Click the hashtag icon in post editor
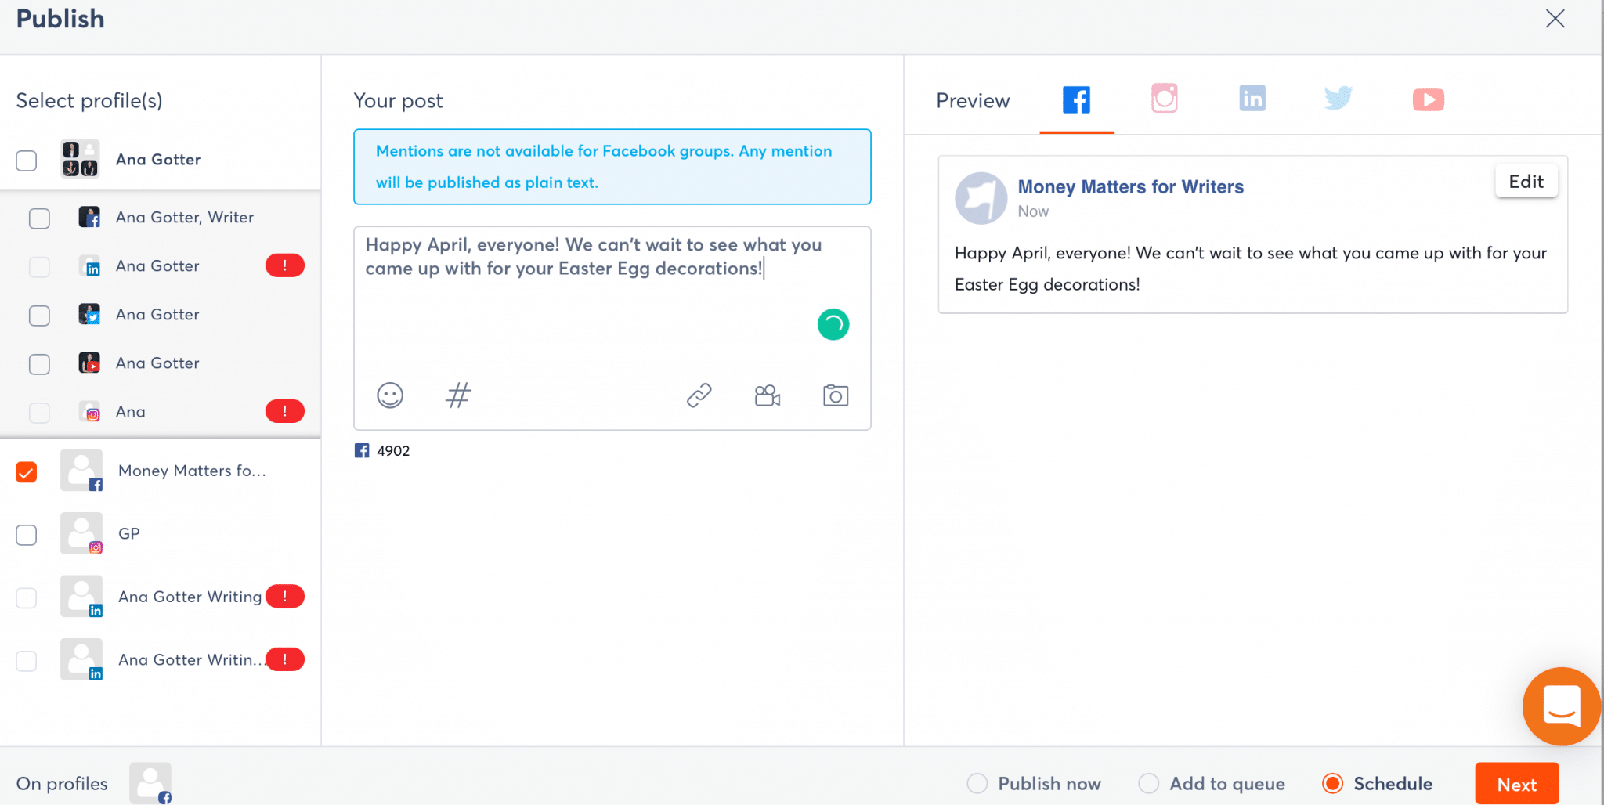This screenshot has height=805, width=1604. coord(458,395)
